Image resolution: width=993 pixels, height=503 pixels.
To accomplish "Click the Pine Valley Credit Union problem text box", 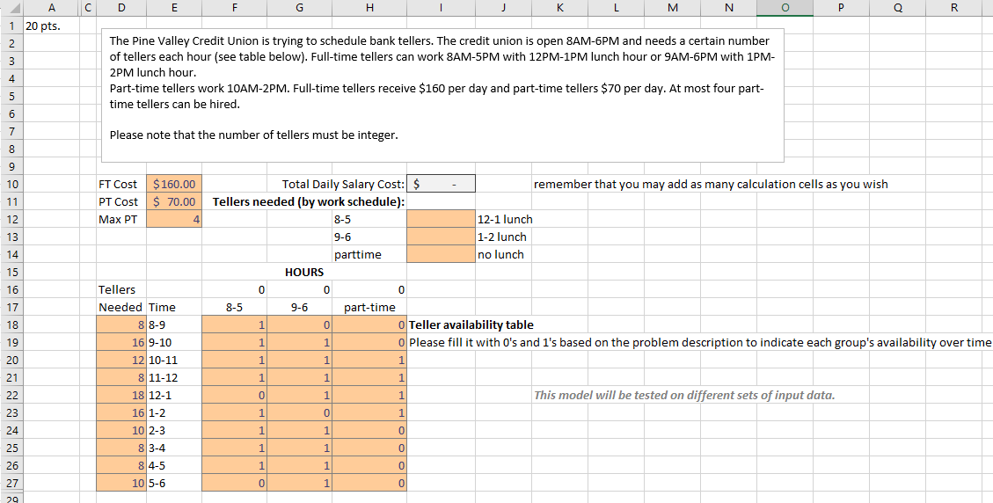I will point(442,95).
